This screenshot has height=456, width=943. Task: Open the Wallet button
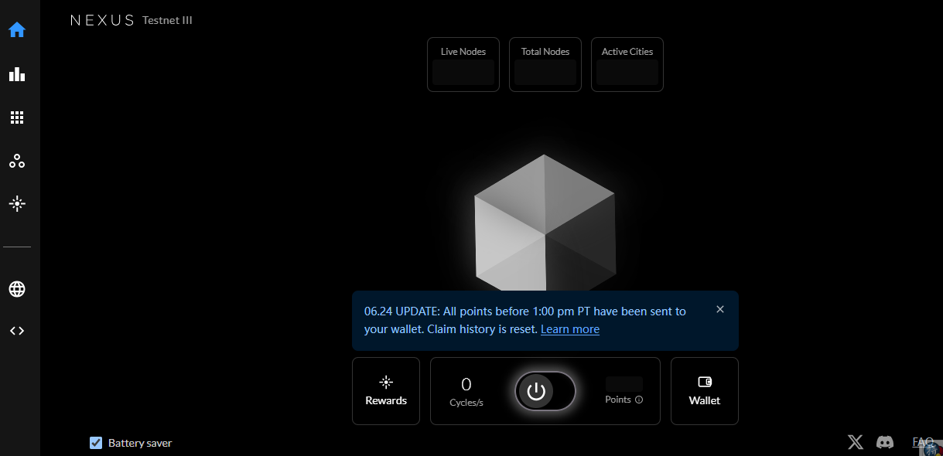click(704, 391)
